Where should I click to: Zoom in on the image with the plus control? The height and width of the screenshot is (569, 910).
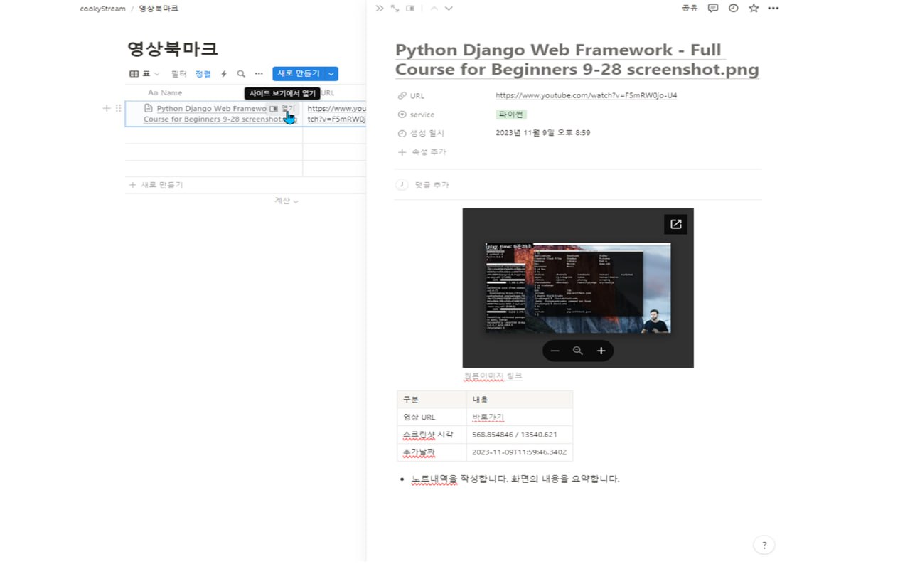pyautogui.click(x=601, y=350)
